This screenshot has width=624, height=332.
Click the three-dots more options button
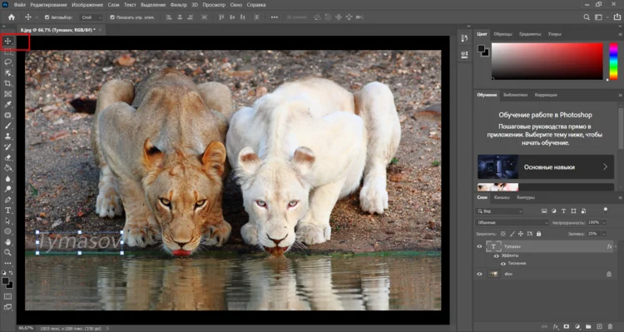point(275,17)
